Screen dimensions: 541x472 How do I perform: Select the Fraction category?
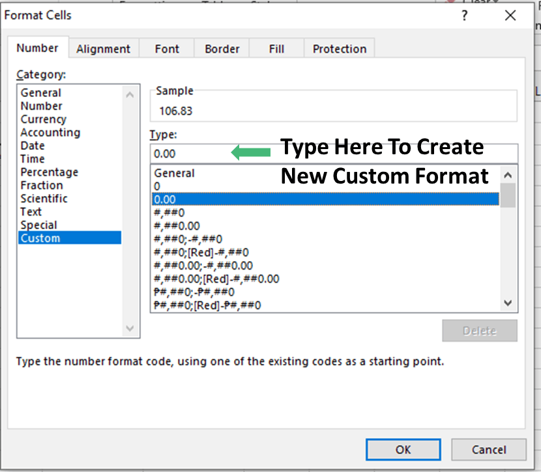(x=70, y=186)
